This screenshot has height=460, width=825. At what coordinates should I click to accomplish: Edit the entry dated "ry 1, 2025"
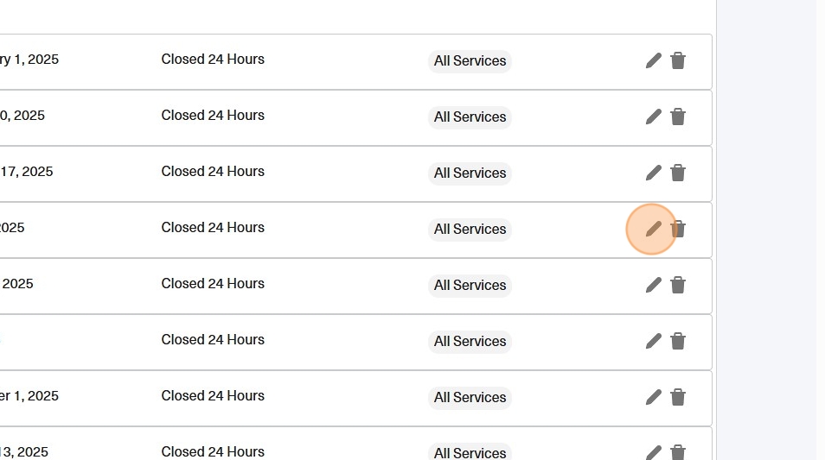(653, 60)
